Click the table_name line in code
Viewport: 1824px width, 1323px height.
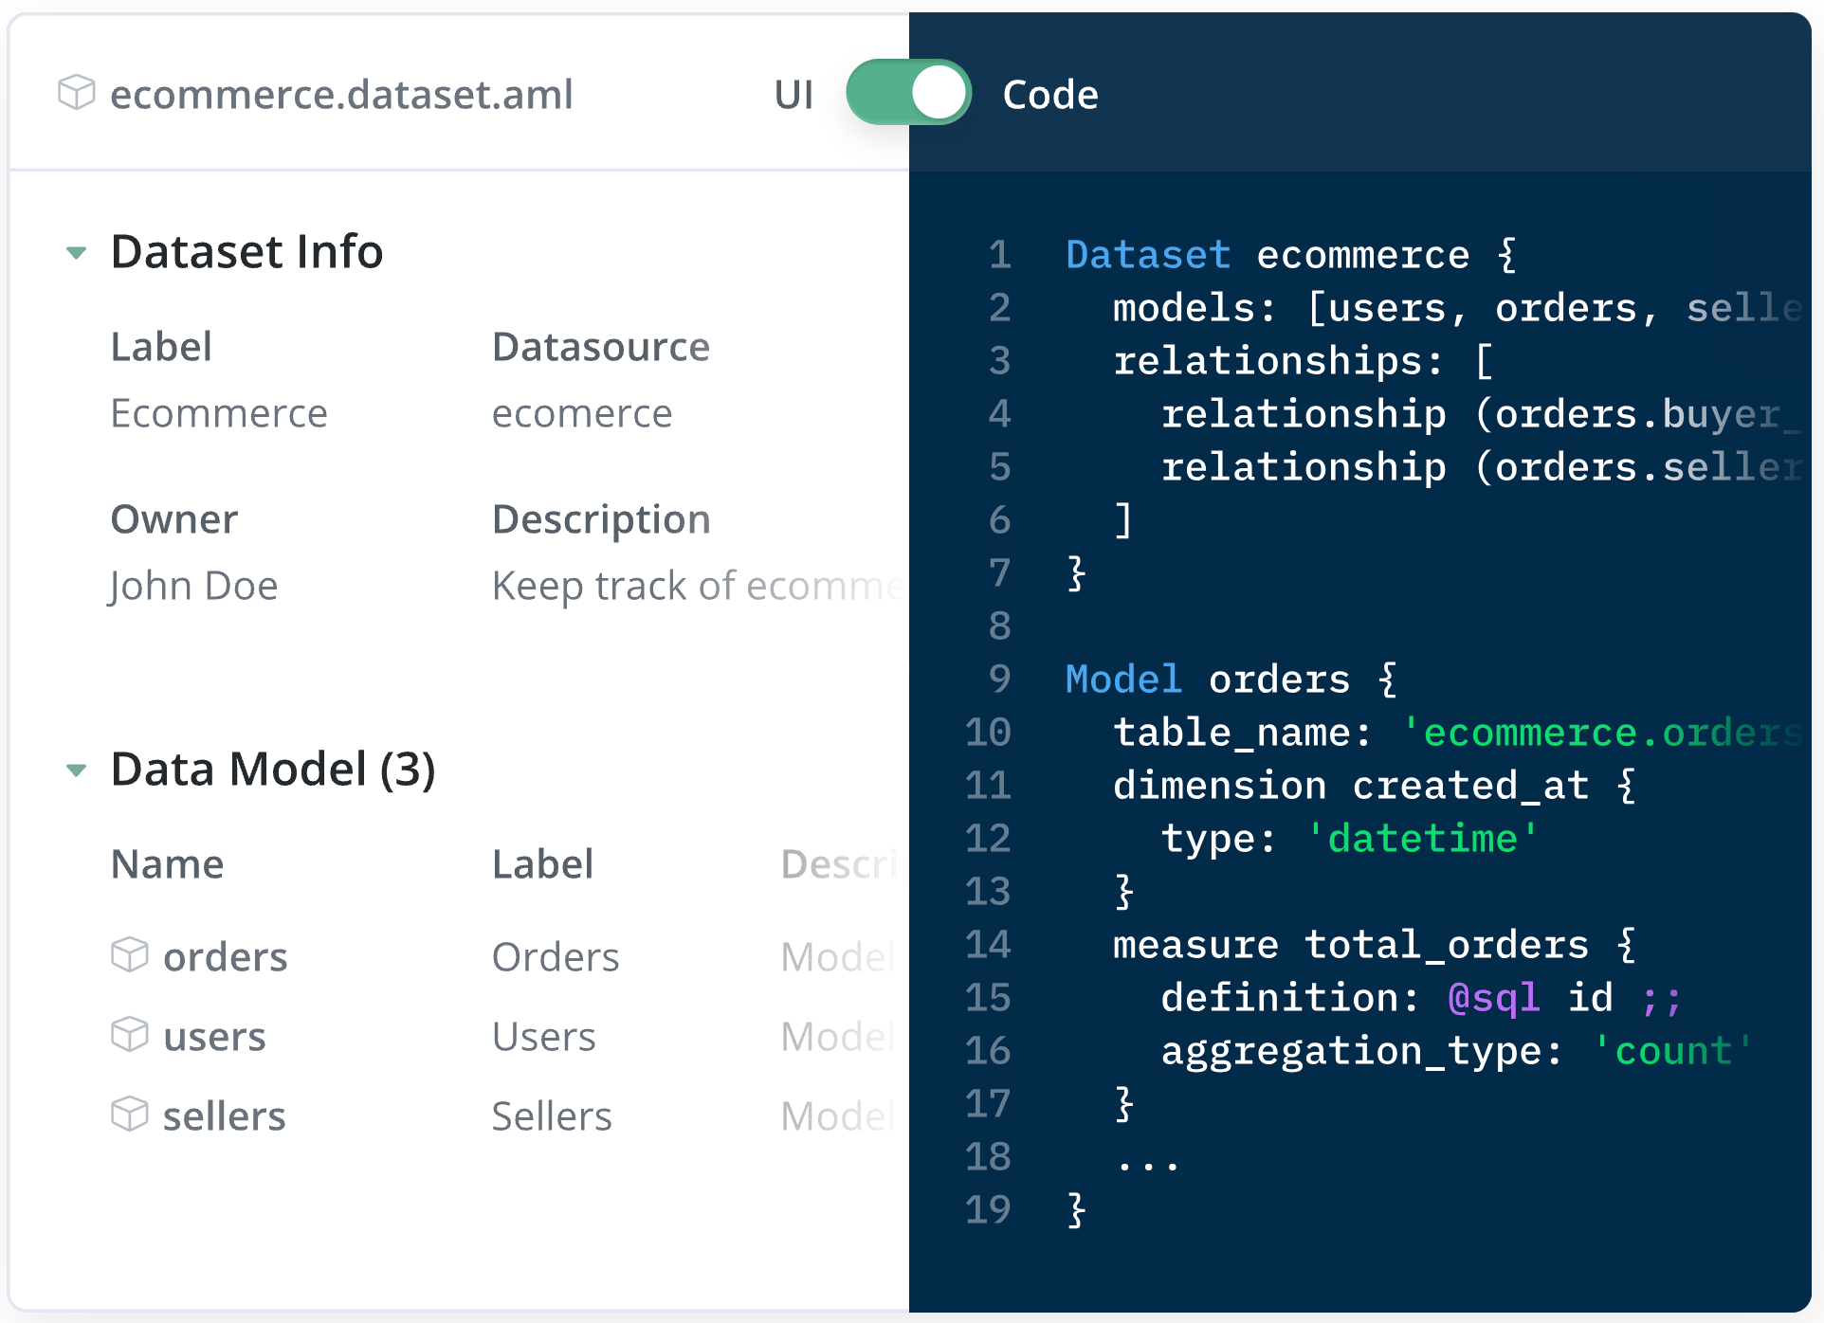pyautogui.click(x=1458, y=733)
